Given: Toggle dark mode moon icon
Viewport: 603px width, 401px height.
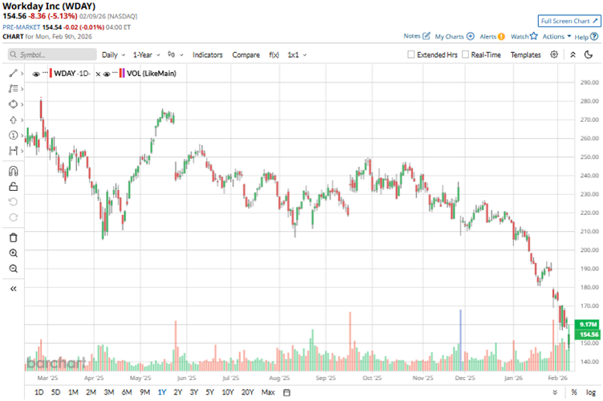Looking at the screenshot, I should (x=589, y=55).
